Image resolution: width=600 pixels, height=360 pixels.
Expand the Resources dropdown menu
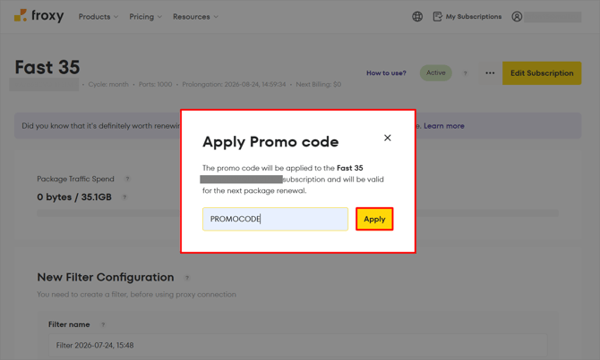pyautogui.click(x=195, y=17)
